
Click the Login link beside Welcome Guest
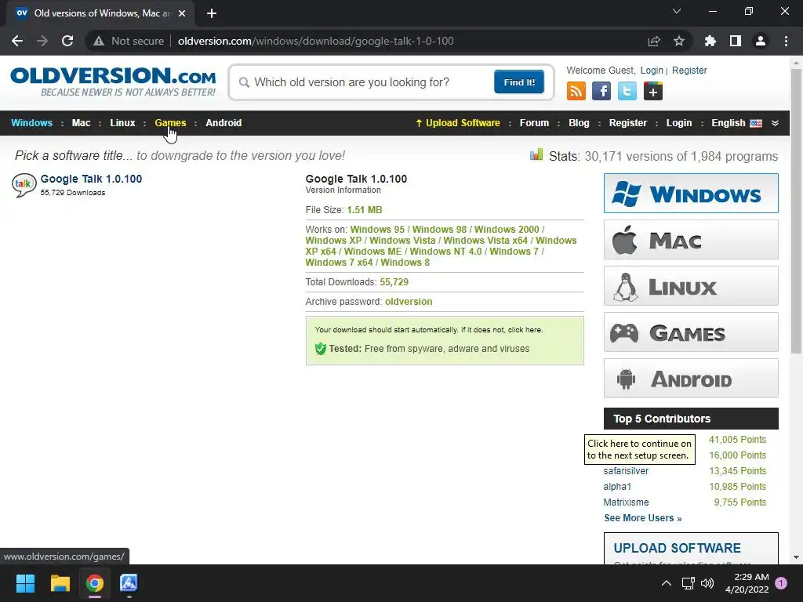tap(652, 70)
